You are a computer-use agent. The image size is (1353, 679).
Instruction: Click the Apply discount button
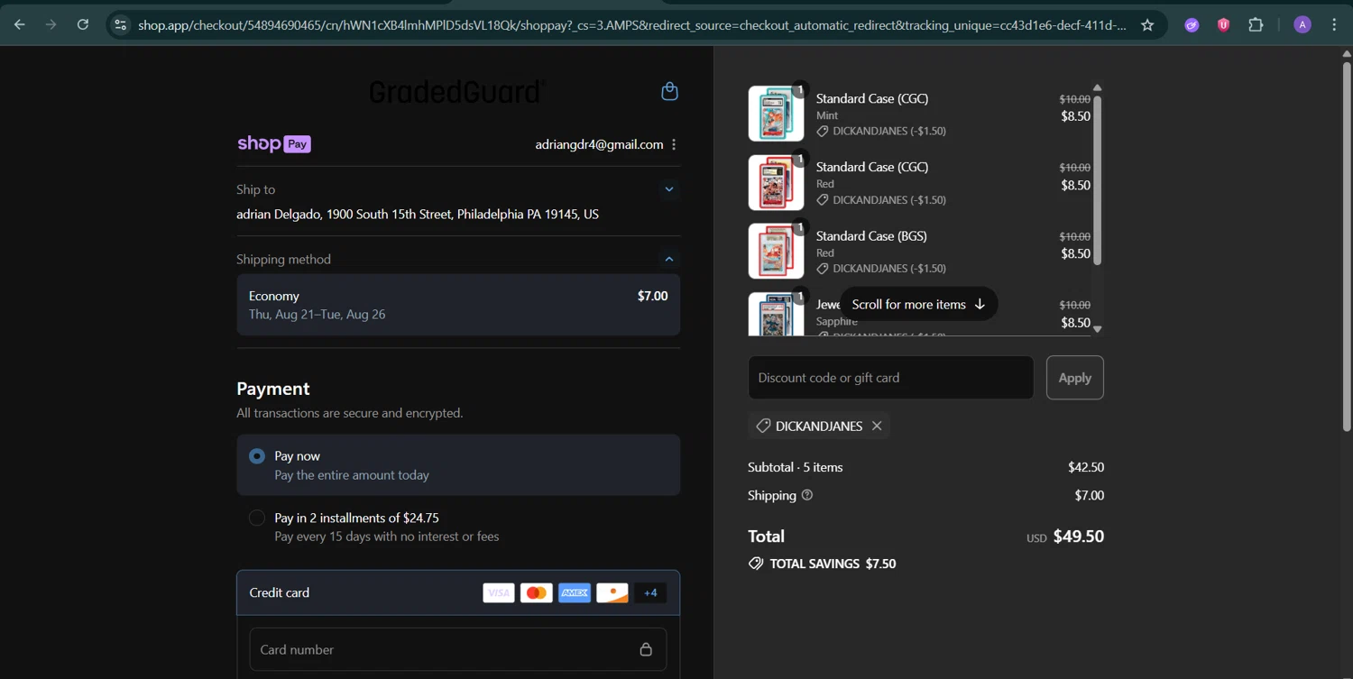(x=1074, y=378)
